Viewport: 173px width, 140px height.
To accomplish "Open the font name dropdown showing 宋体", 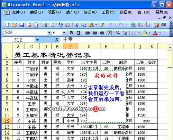I will click(49, 33).
